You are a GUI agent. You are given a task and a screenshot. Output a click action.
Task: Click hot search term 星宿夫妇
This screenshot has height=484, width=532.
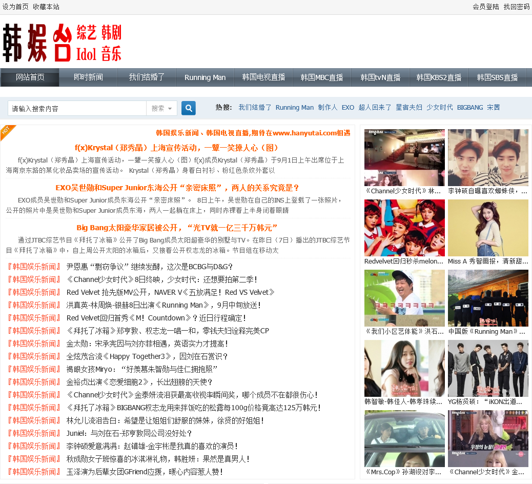pyautogui.click(x=409, y=108)
